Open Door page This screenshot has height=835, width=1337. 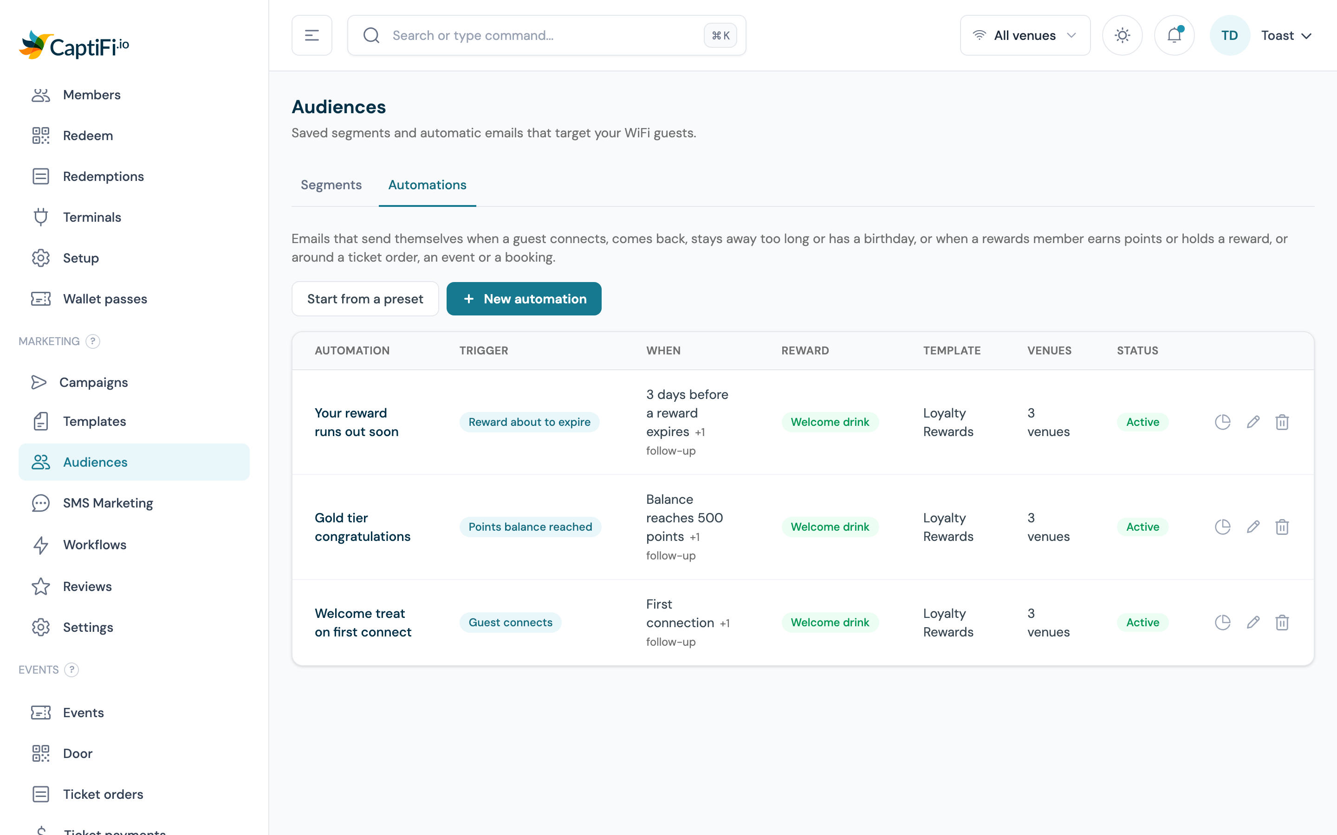pos(134,754)
